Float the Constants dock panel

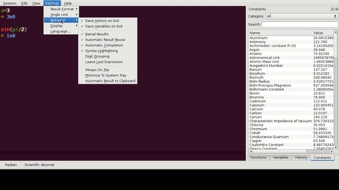pyautogui.click(x=332, y=9)
